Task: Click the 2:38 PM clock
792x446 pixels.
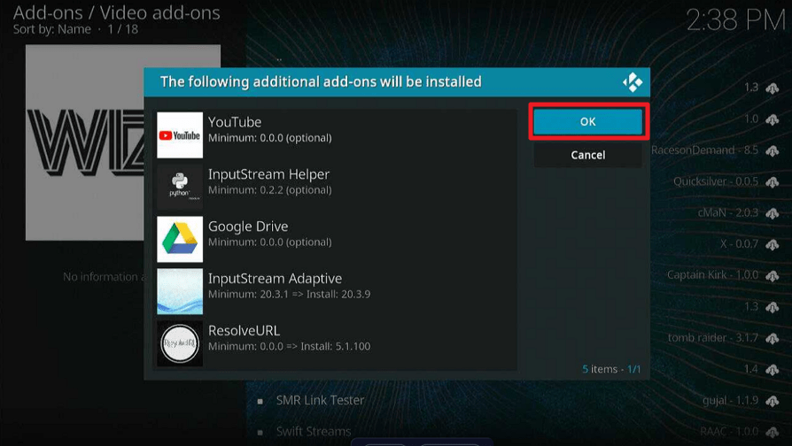Action: pos(736,20)
